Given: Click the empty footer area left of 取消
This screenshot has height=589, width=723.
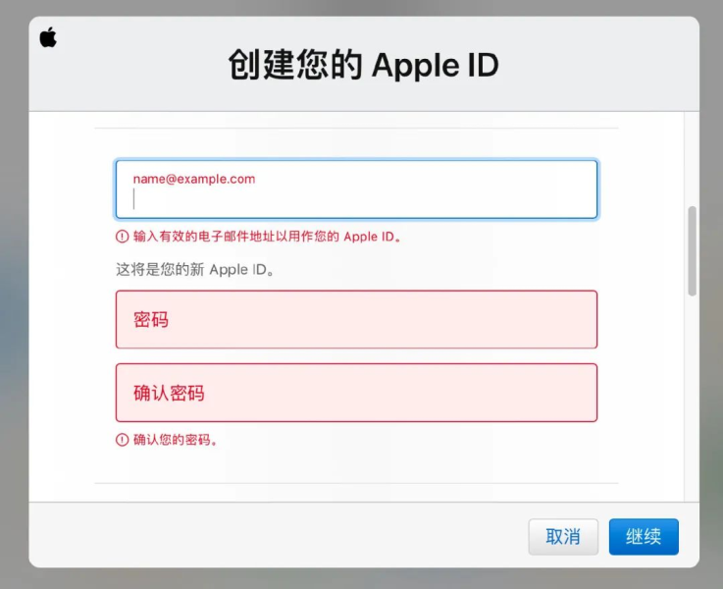Looking at the screenshot, I should [x=275, y=536].
